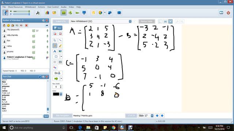
Task: Open the Whiteboard menu
Action: click(30, 7)
